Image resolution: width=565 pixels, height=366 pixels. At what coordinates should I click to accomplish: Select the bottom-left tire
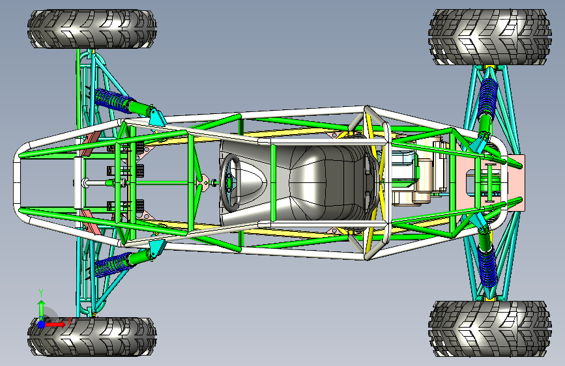click(x=92, y=337)
